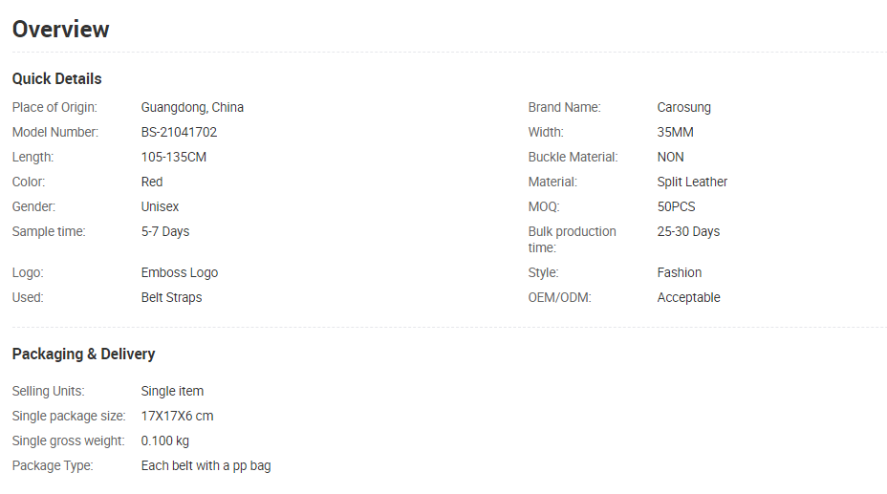887x494 pixels.
Task: Select the Single item selling unit
Action: point(172,391)
